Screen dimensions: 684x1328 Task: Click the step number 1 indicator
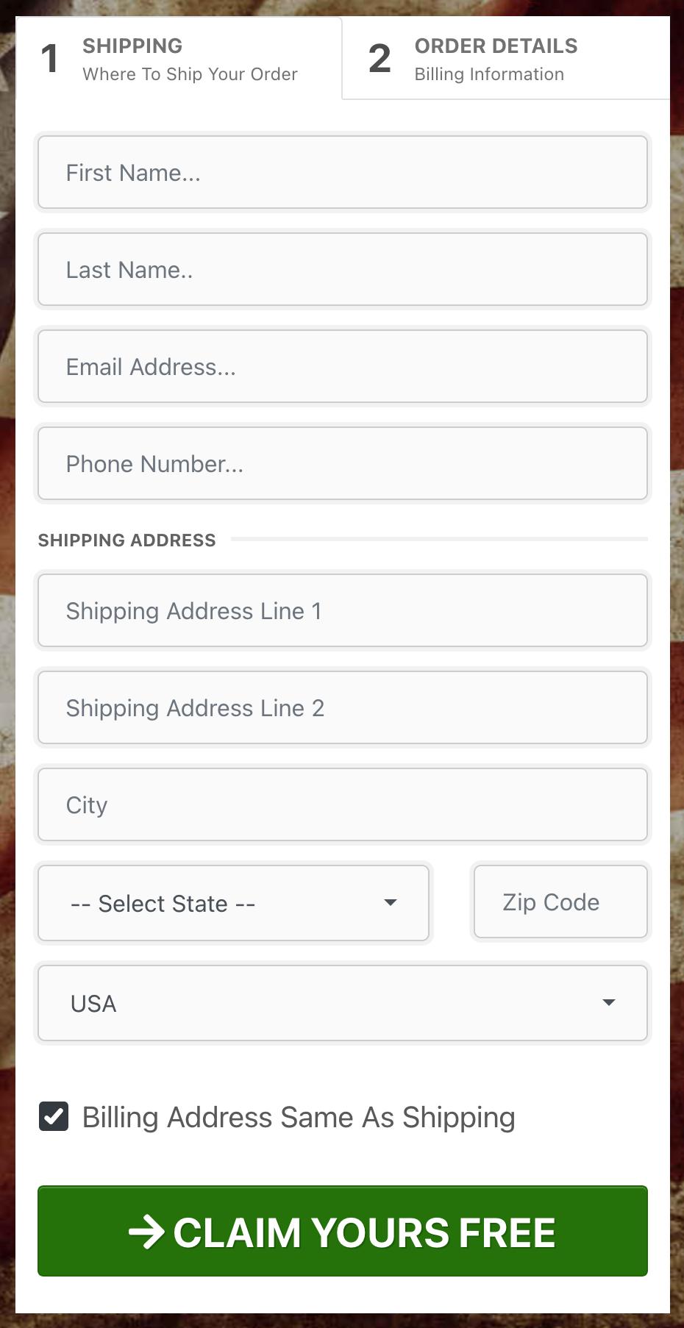[50, 59]
